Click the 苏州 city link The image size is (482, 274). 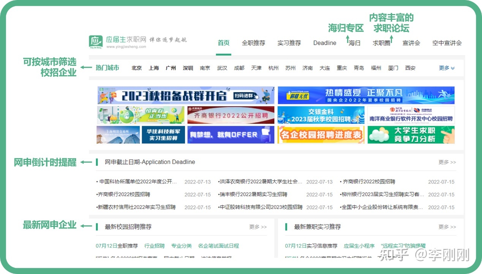coord(291,68)
